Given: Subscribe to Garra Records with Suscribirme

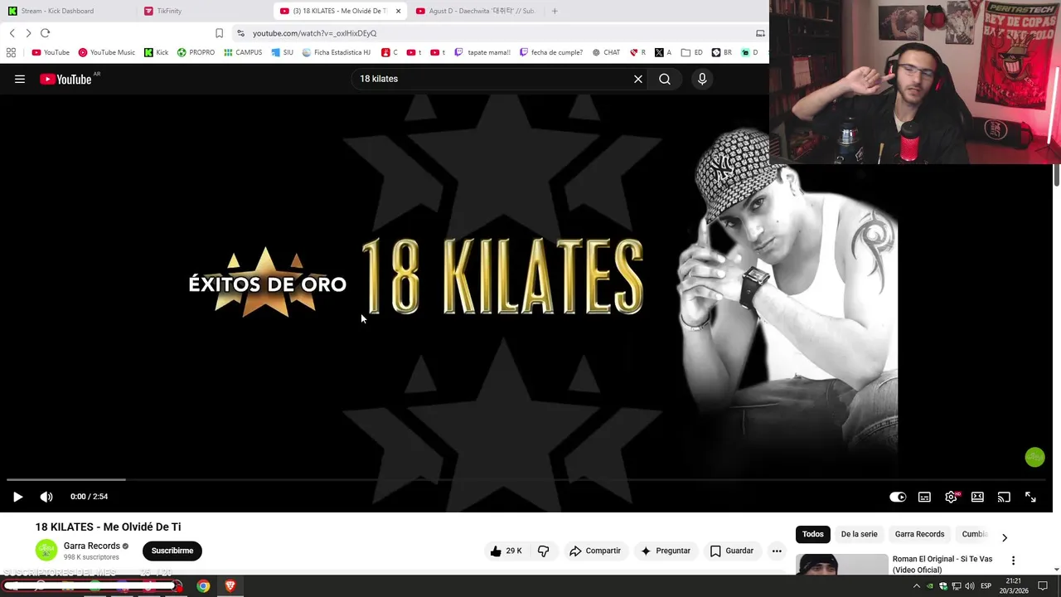Looking at the screenshot, I should [172, 551].
